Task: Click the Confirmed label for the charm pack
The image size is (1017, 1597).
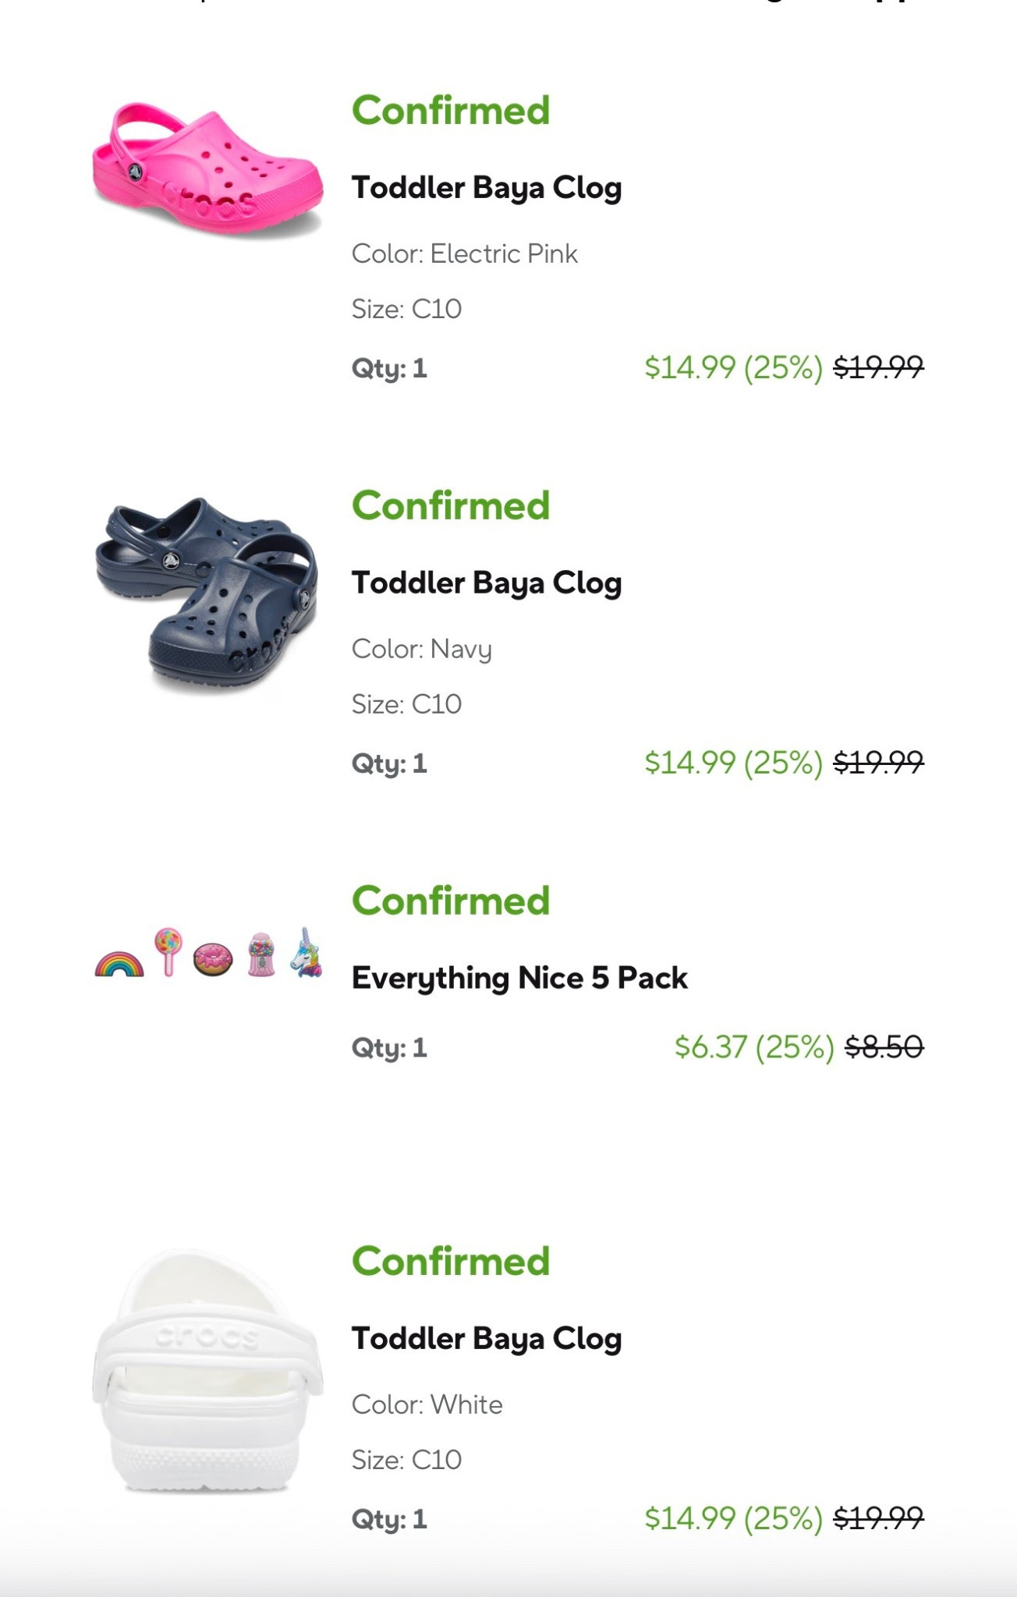Action: [x=451, y=901]
